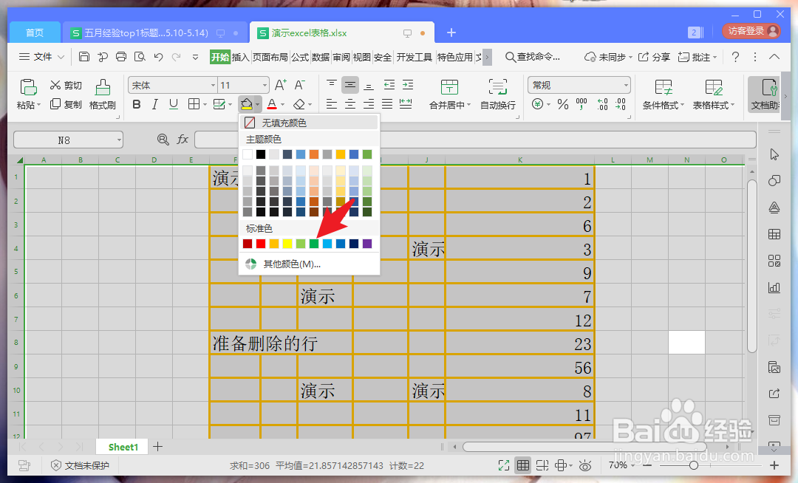Click Merge and Center (合并居中) icon
Viewport: 798px width, 483px height.
pyautogui.click(x=449, y=87)
